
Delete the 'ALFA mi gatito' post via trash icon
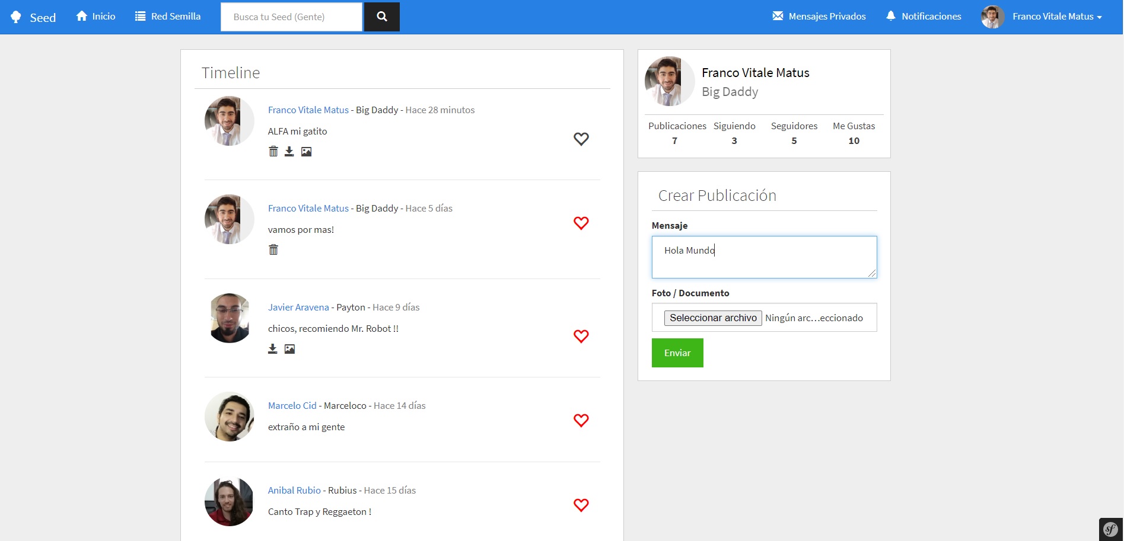[x=273, y=151]
